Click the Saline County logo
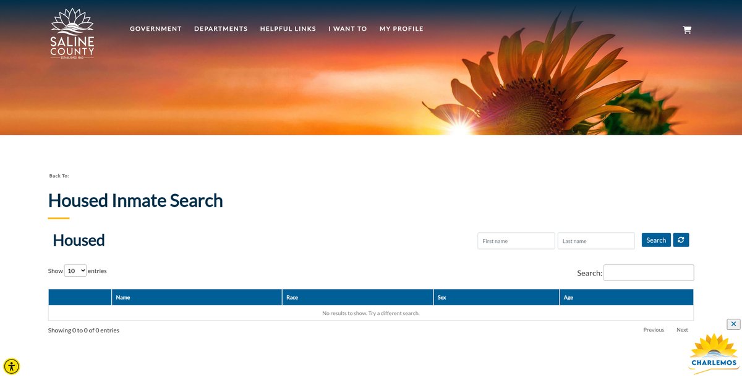Viewport: 742px width, 383px height. pos(72,33)
